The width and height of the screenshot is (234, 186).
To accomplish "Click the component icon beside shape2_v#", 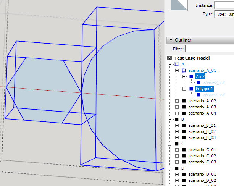I will (x=198, y=82).
